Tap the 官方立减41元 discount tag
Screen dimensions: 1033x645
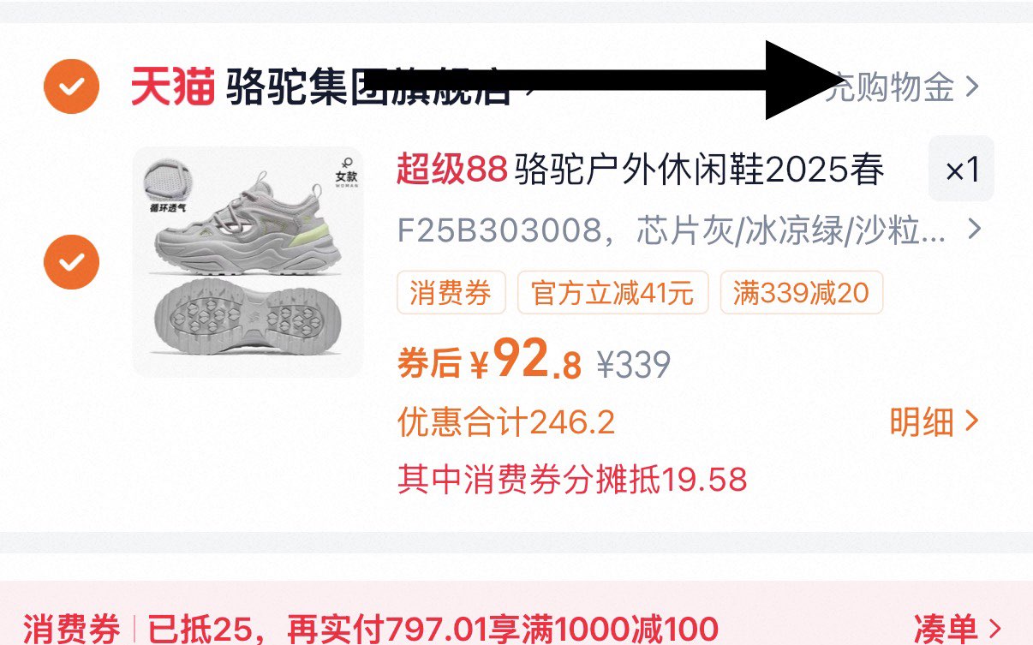(x=612, y=294)
